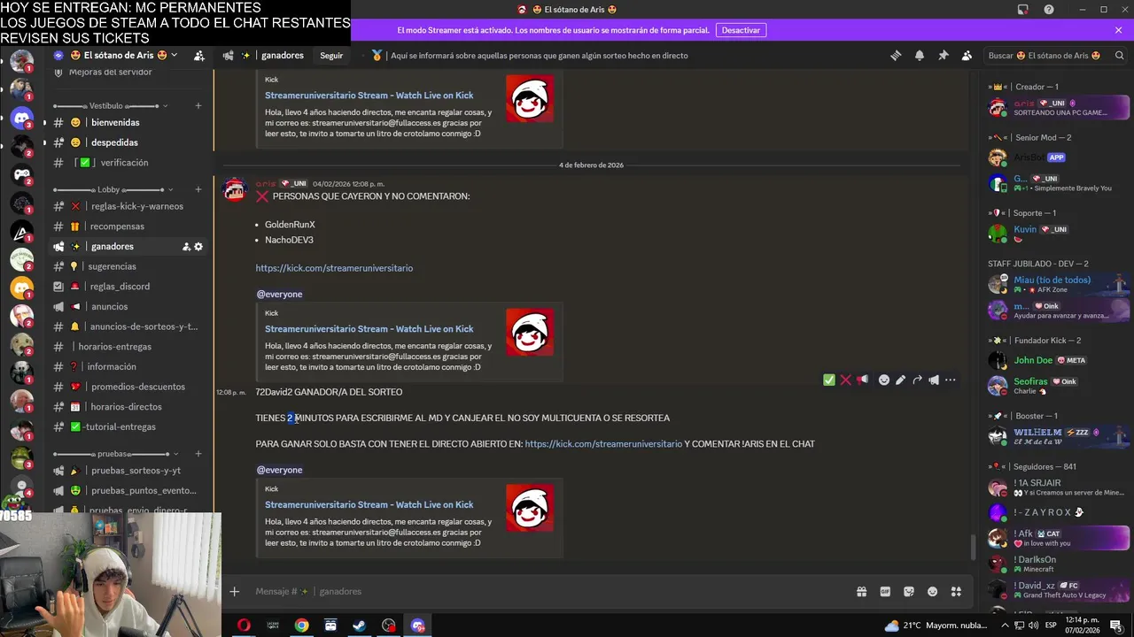The image size is (1134, 637).
Task: Open member John Doe profile
Action: [x=1060, y=360]
